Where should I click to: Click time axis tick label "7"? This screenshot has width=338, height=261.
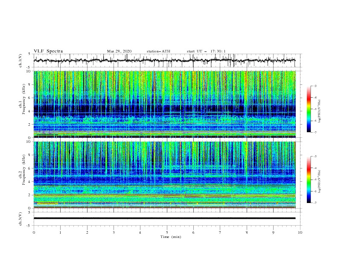(220, 232)
